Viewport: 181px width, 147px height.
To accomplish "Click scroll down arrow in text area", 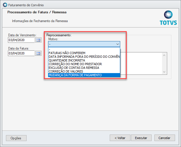I will click(x=164, y=72).
